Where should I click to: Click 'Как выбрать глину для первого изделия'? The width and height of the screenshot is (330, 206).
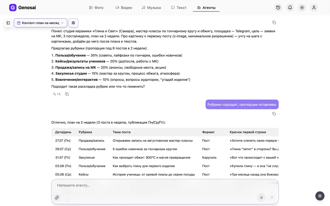[x=144, y=166]
